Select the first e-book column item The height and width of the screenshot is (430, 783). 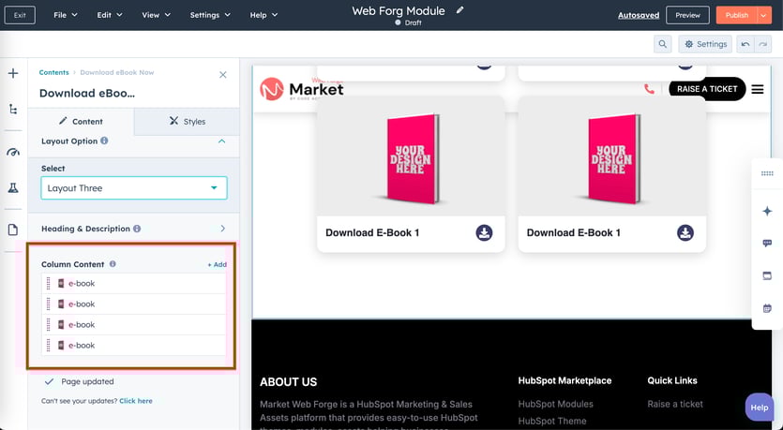tap(133, 283)
